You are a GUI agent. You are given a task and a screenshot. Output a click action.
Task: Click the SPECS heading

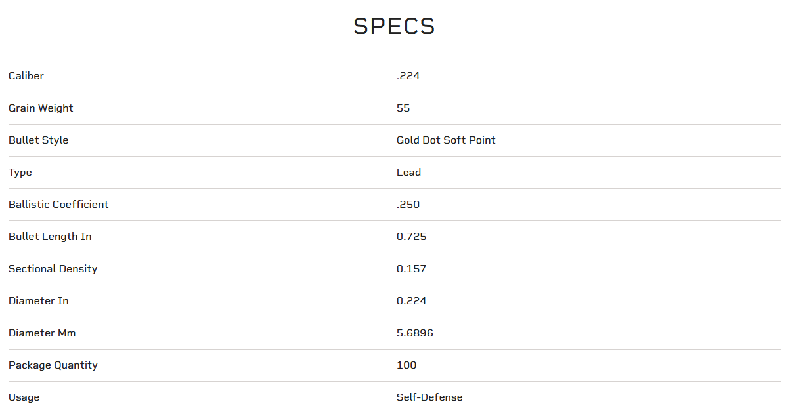(x=394, y=26)
